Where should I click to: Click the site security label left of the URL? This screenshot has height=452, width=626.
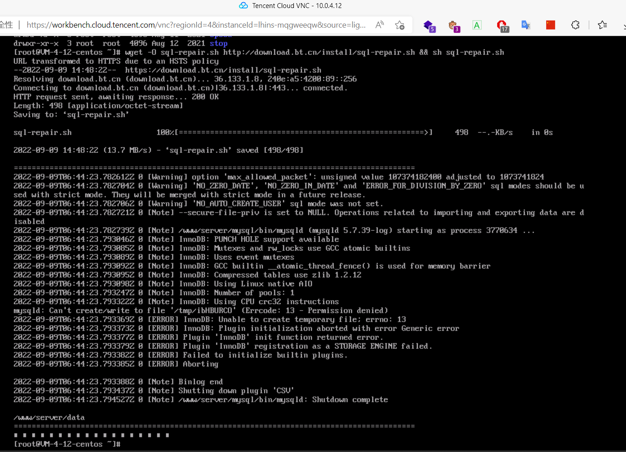click(x=6, y=25)
